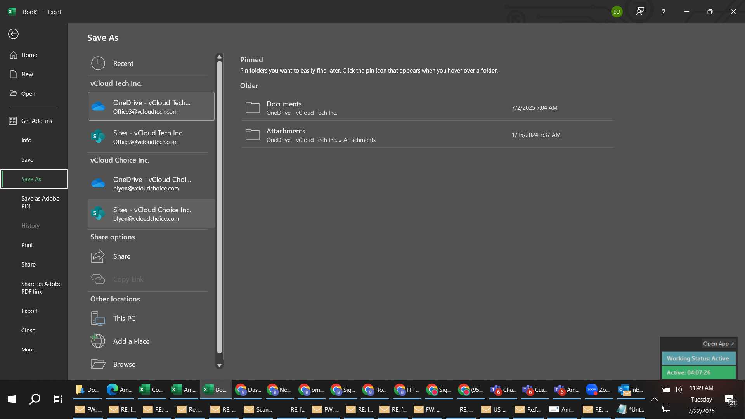The width and height of the screenshot is (745, 419).
Task: Open Scan... email in taskbar
Action: (258, 410)
